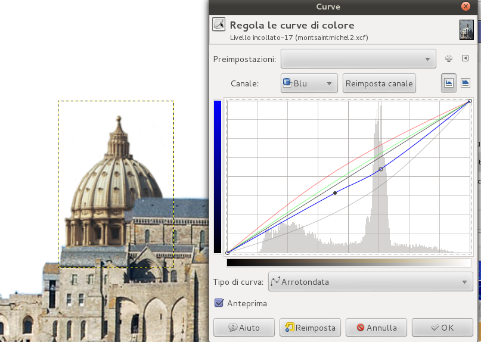Screen dimensions: 481x342
Task: Confirm curves with OK button
Action: click(442, 328)
